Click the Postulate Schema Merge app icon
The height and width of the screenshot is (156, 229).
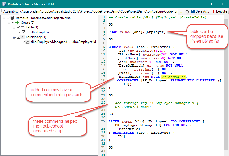pyautogui.click(x=4, y=4)
